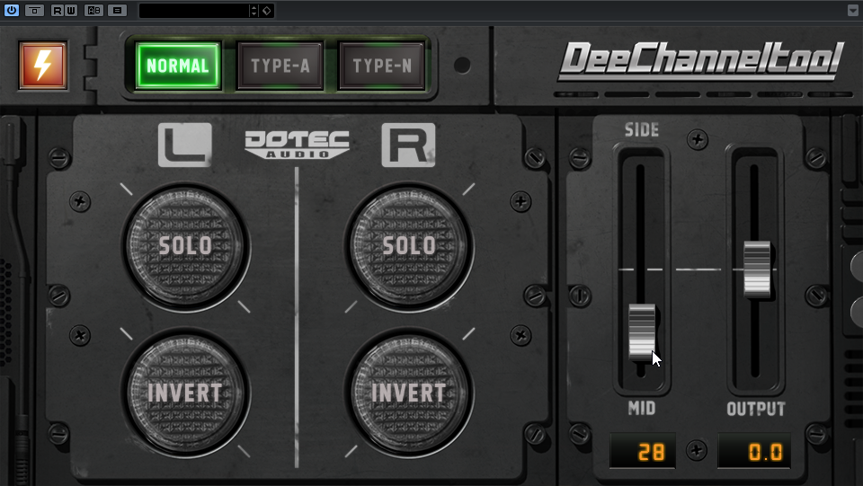863x486 pixels.
Task: Click the Mid/Side fader handle
Action: (x=642, y=331)
